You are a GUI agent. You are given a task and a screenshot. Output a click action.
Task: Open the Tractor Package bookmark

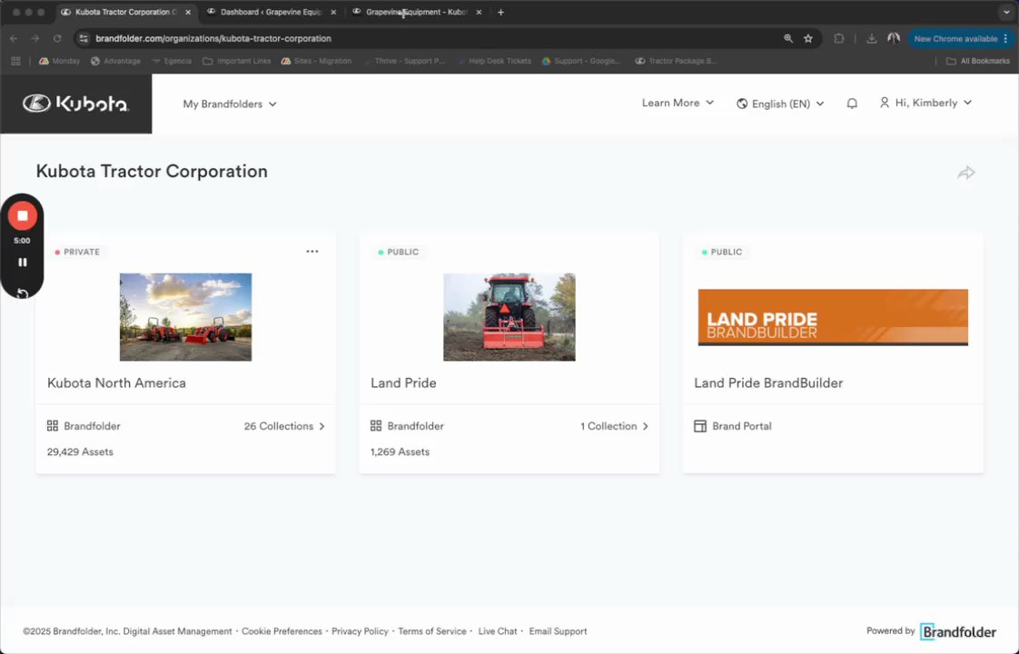676,61
